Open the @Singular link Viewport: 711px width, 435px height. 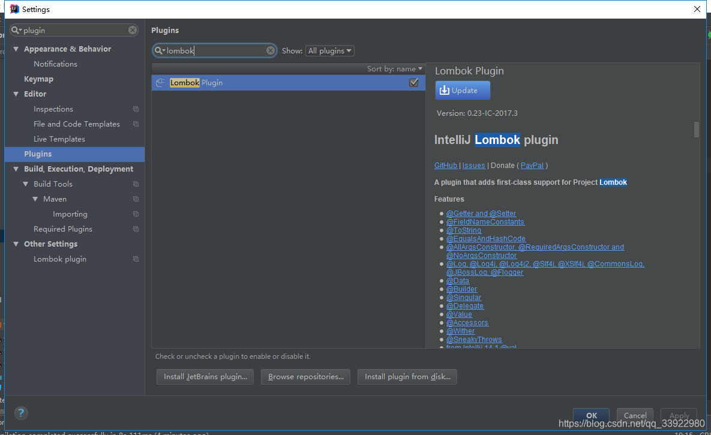pyautogui.click(x=464, y=298)
